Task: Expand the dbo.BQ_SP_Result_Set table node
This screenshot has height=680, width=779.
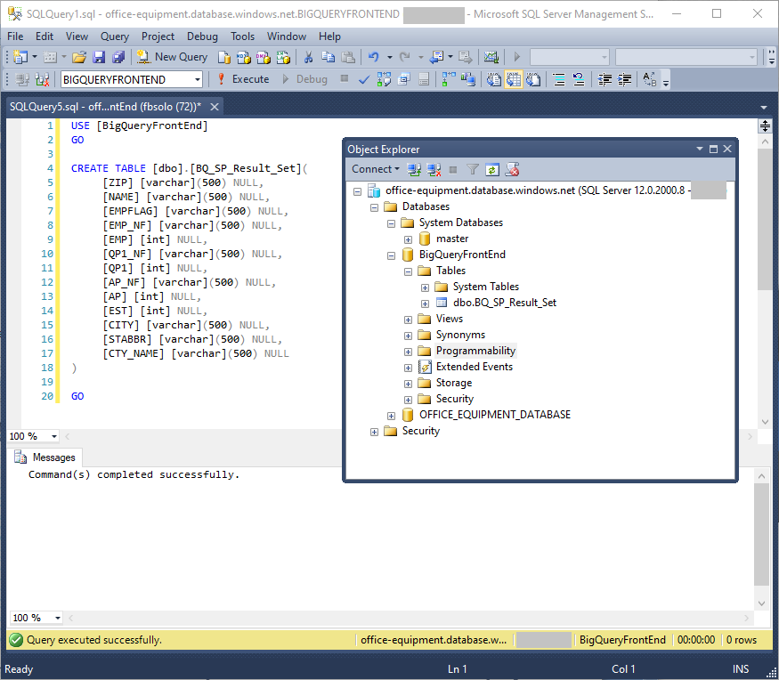Action: tap(425, 303)
